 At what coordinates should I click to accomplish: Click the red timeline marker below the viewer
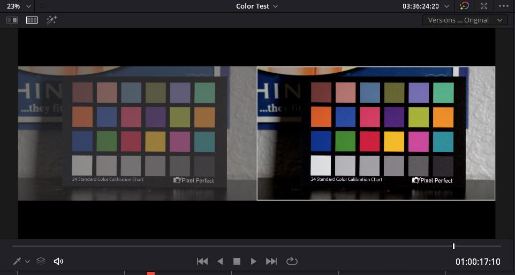coord(151,273)
